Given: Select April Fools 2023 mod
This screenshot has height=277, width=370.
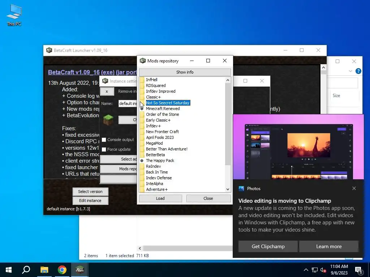Looking at the screenshot, I should 160,137.
